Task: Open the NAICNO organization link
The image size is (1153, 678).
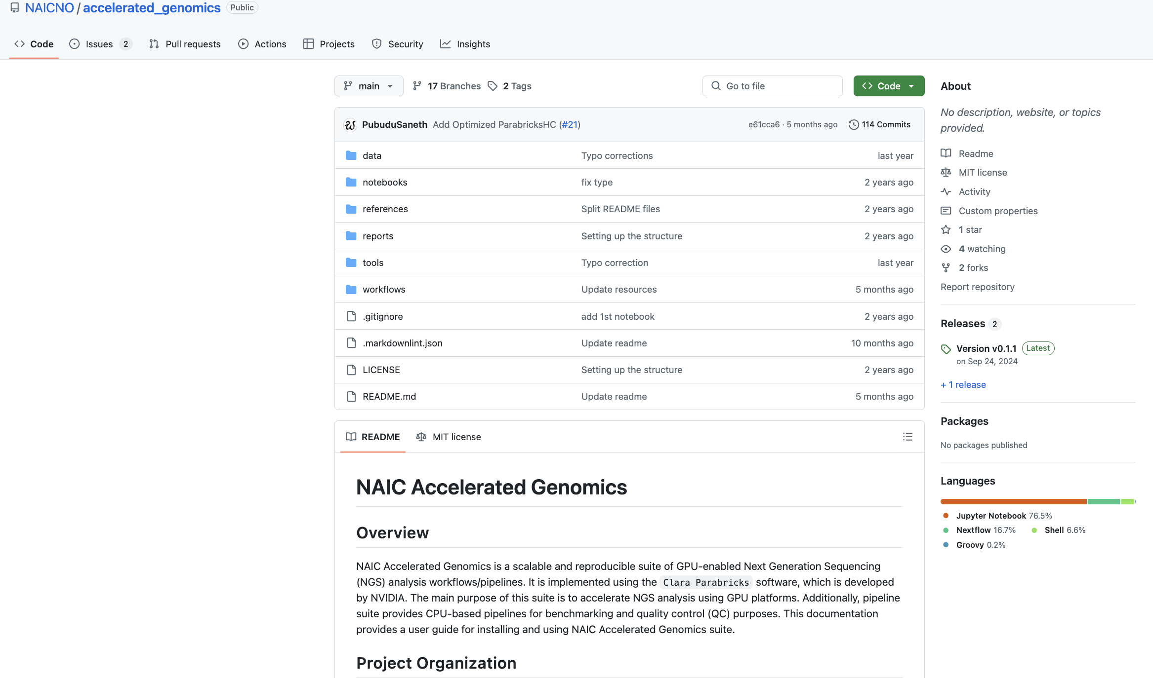Action: coord(49,8)
